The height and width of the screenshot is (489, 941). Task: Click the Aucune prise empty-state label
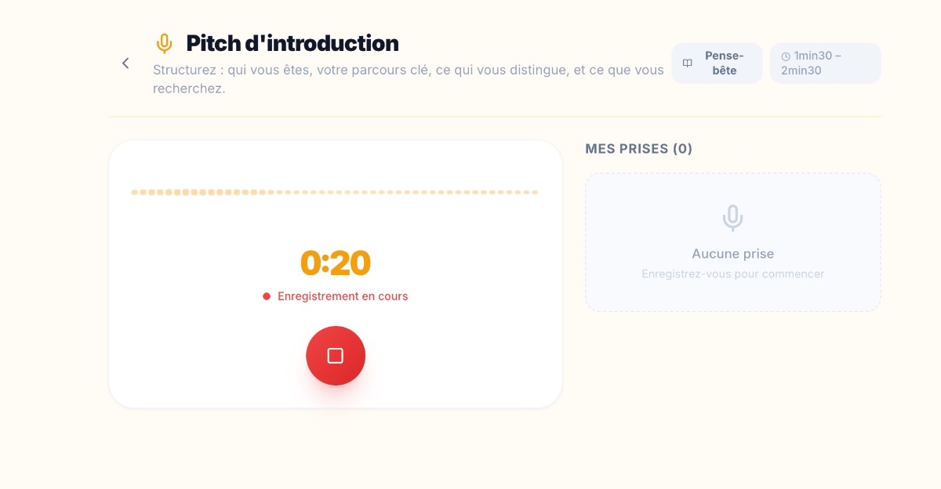(x=732, y=254)
